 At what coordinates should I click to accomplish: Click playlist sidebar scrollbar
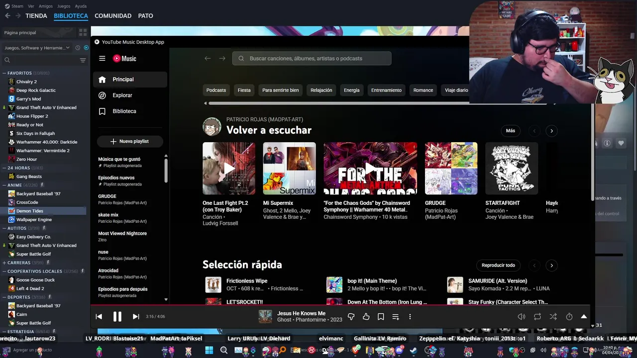pyautogui.click(x=166, y=171)
